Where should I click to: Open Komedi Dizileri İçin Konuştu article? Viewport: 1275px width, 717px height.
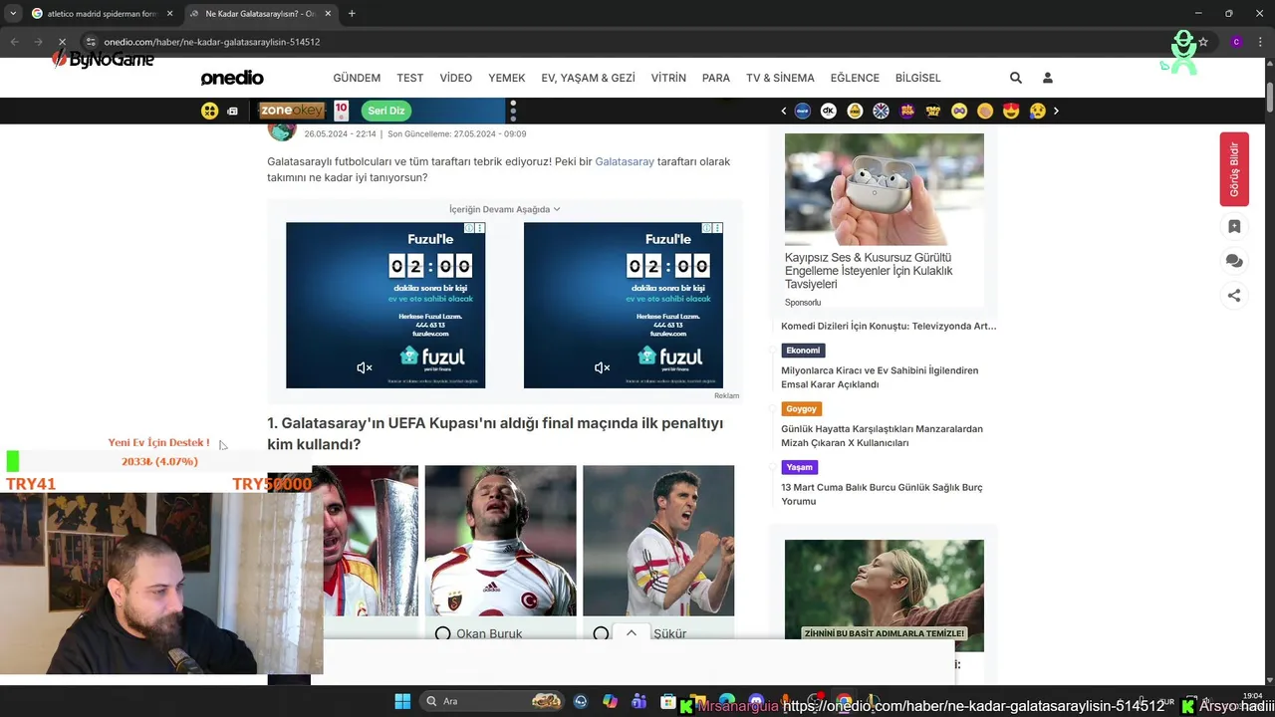pyautogui.click(x=889, y=326)
